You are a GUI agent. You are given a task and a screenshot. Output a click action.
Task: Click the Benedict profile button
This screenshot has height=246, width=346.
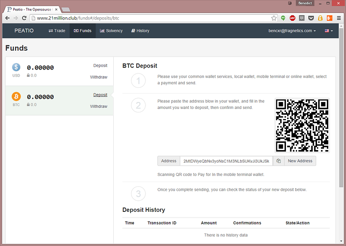[x=305, y=3]
